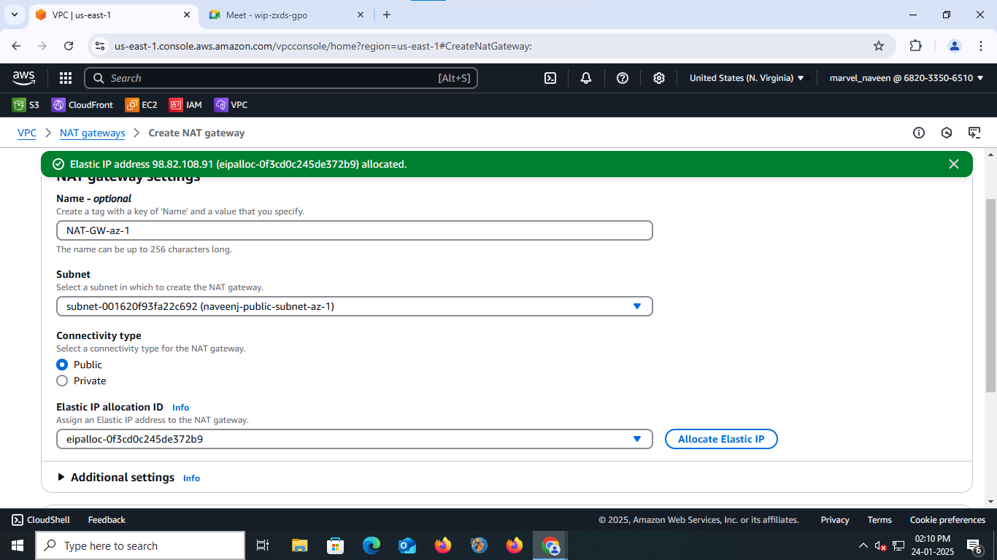Open the Privacy footer link
This screenshot has height=560, width=997.
click(835, 520)
